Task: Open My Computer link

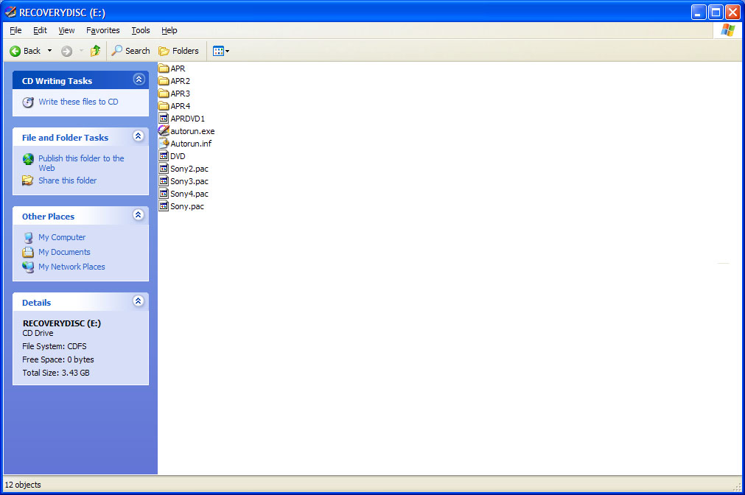Action: tap(62, 237)
